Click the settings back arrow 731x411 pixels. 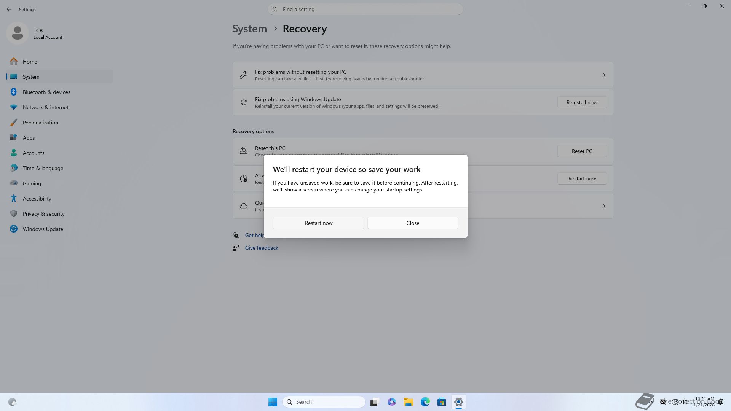[9, 9]
